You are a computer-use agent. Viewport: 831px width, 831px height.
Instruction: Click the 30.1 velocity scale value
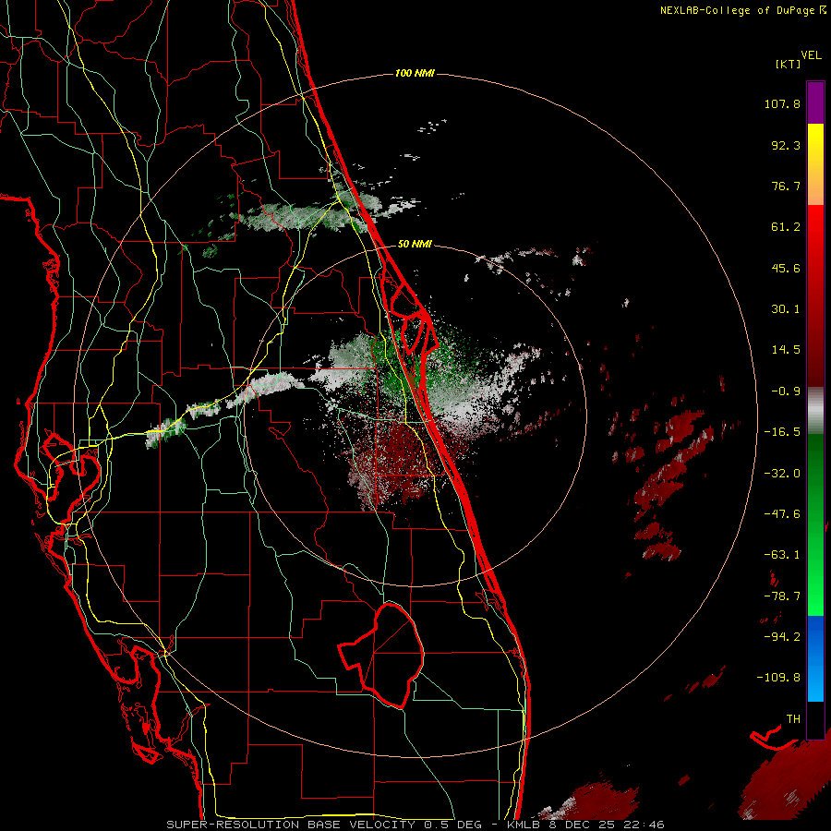[786, 309]
